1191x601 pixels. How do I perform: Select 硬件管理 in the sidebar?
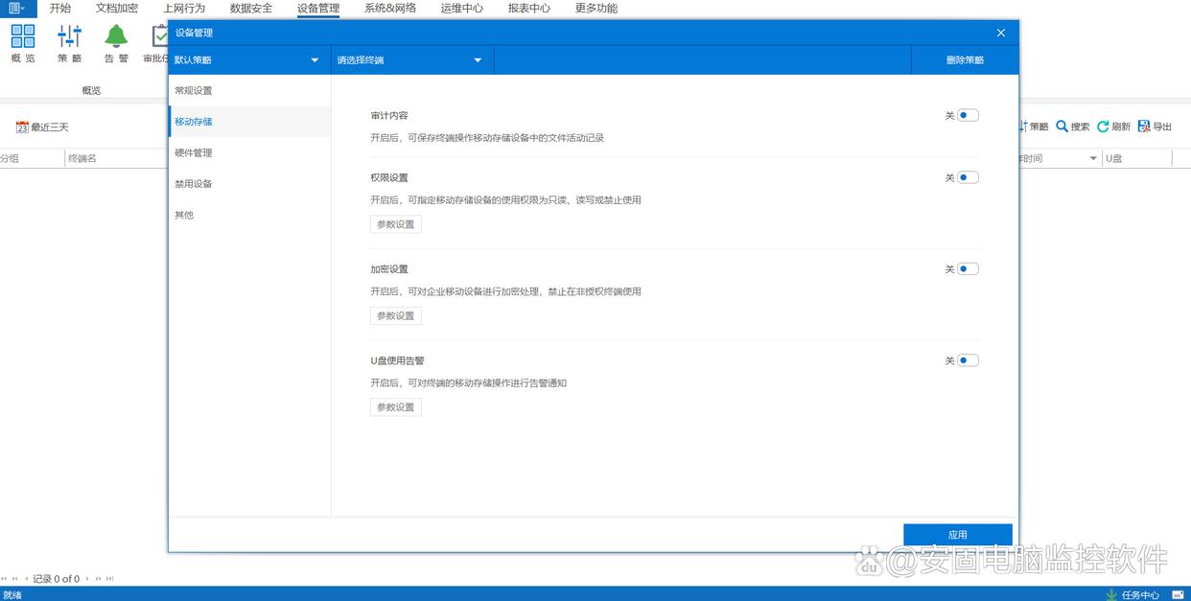point(194,152)
